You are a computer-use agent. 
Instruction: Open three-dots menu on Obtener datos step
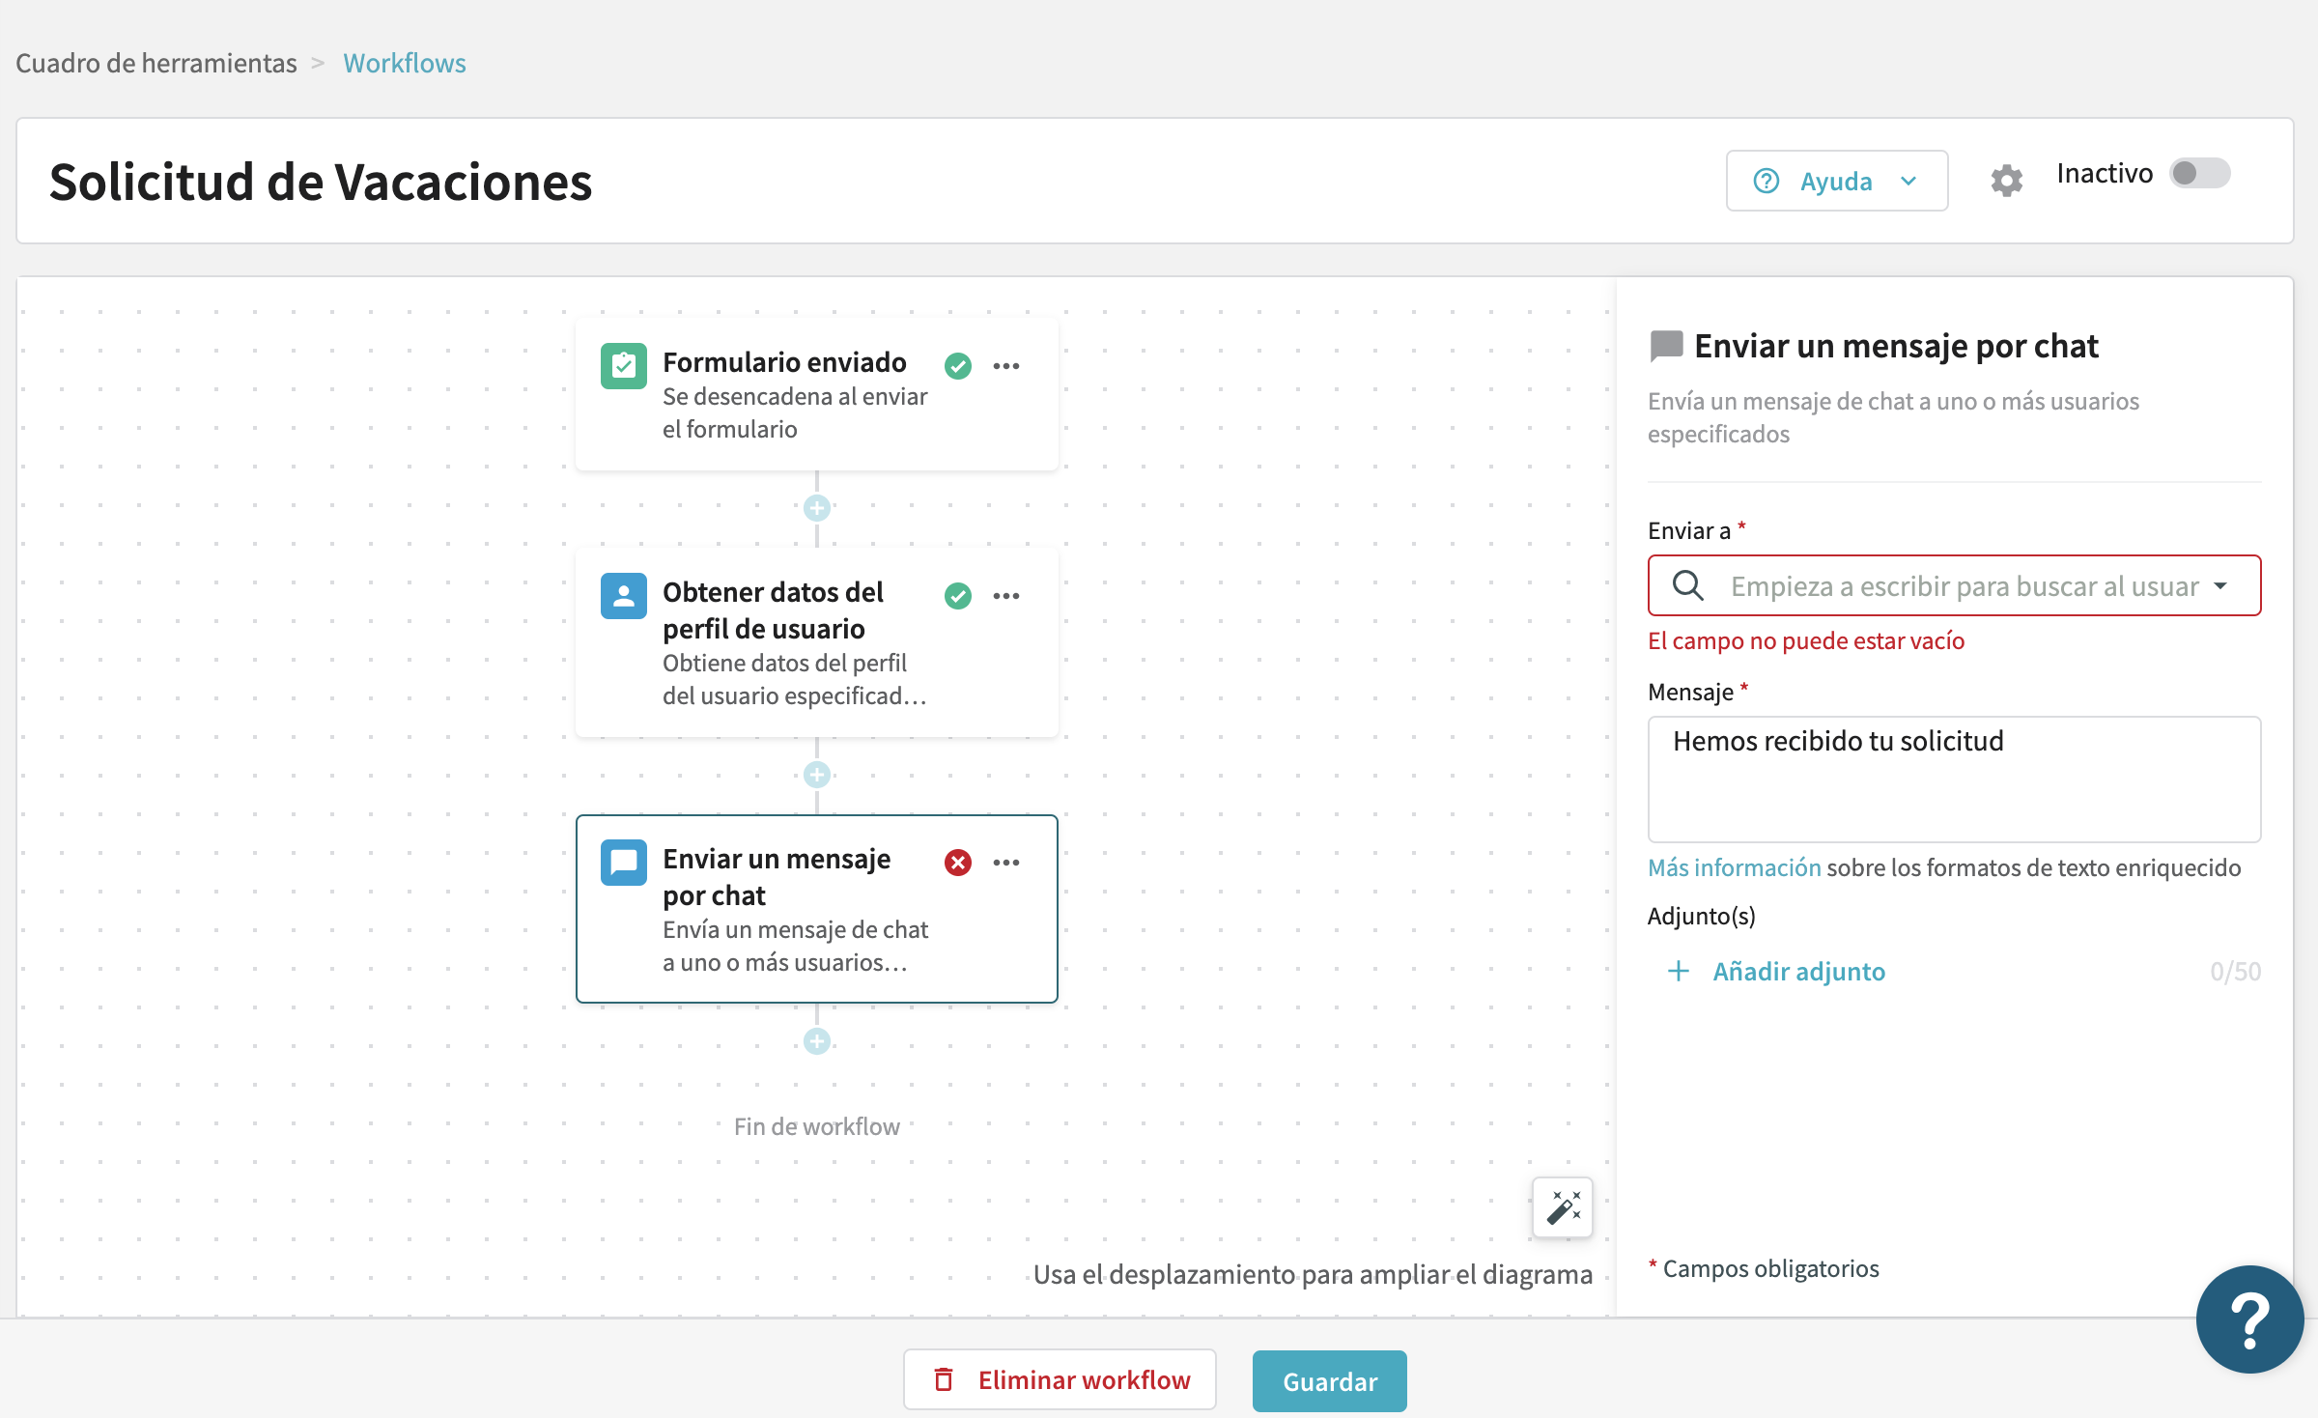click(x=1006, y=596)
